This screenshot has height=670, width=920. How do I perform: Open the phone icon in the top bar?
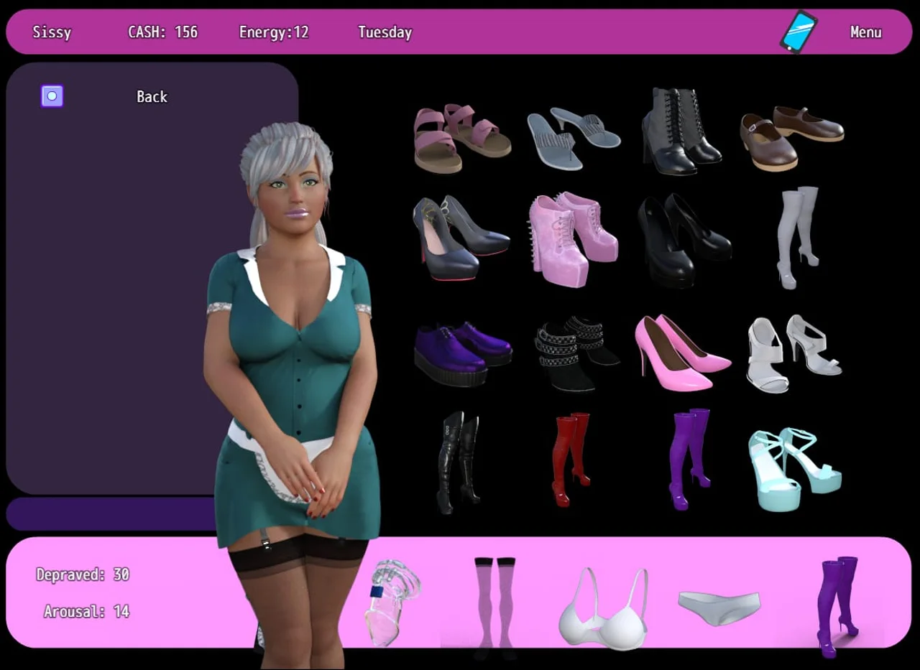799,32
